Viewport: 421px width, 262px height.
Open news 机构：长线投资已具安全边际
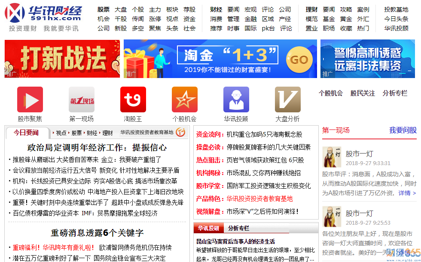tap(52, 181)
